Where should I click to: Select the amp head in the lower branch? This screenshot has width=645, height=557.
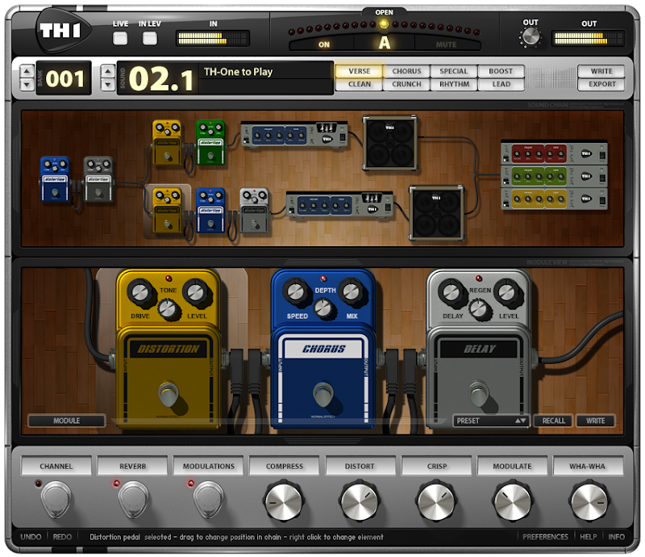(339, 204)
